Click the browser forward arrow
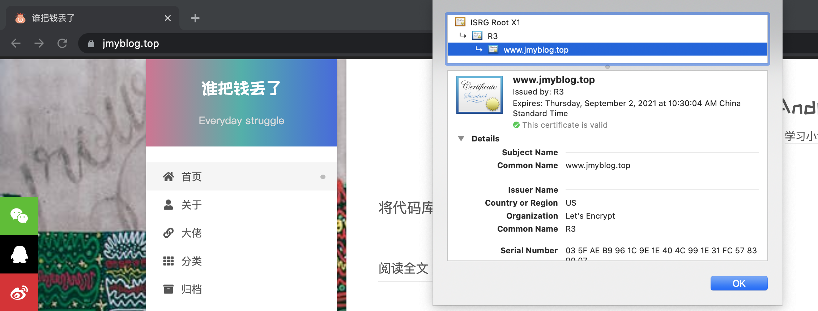Viewport: 818px width, 311px height. pyautogui.click(x=39, y=43)
